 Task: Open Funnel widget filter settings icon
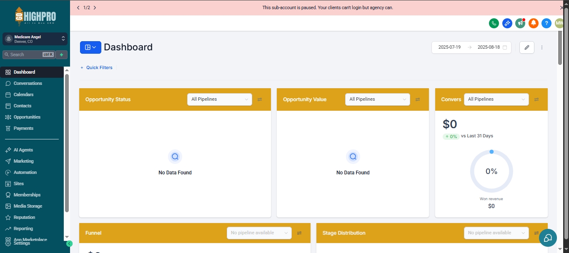(299, 233)
